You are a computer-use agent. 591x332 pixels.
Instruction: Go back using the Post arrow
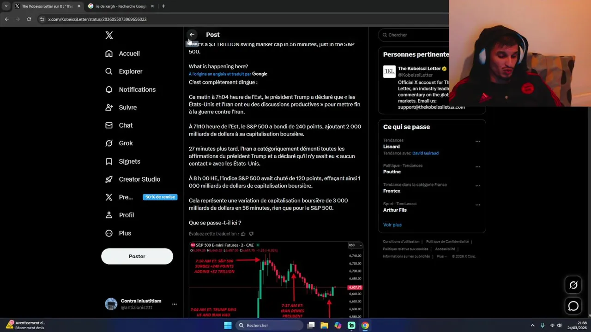click(x=192, y=35)
